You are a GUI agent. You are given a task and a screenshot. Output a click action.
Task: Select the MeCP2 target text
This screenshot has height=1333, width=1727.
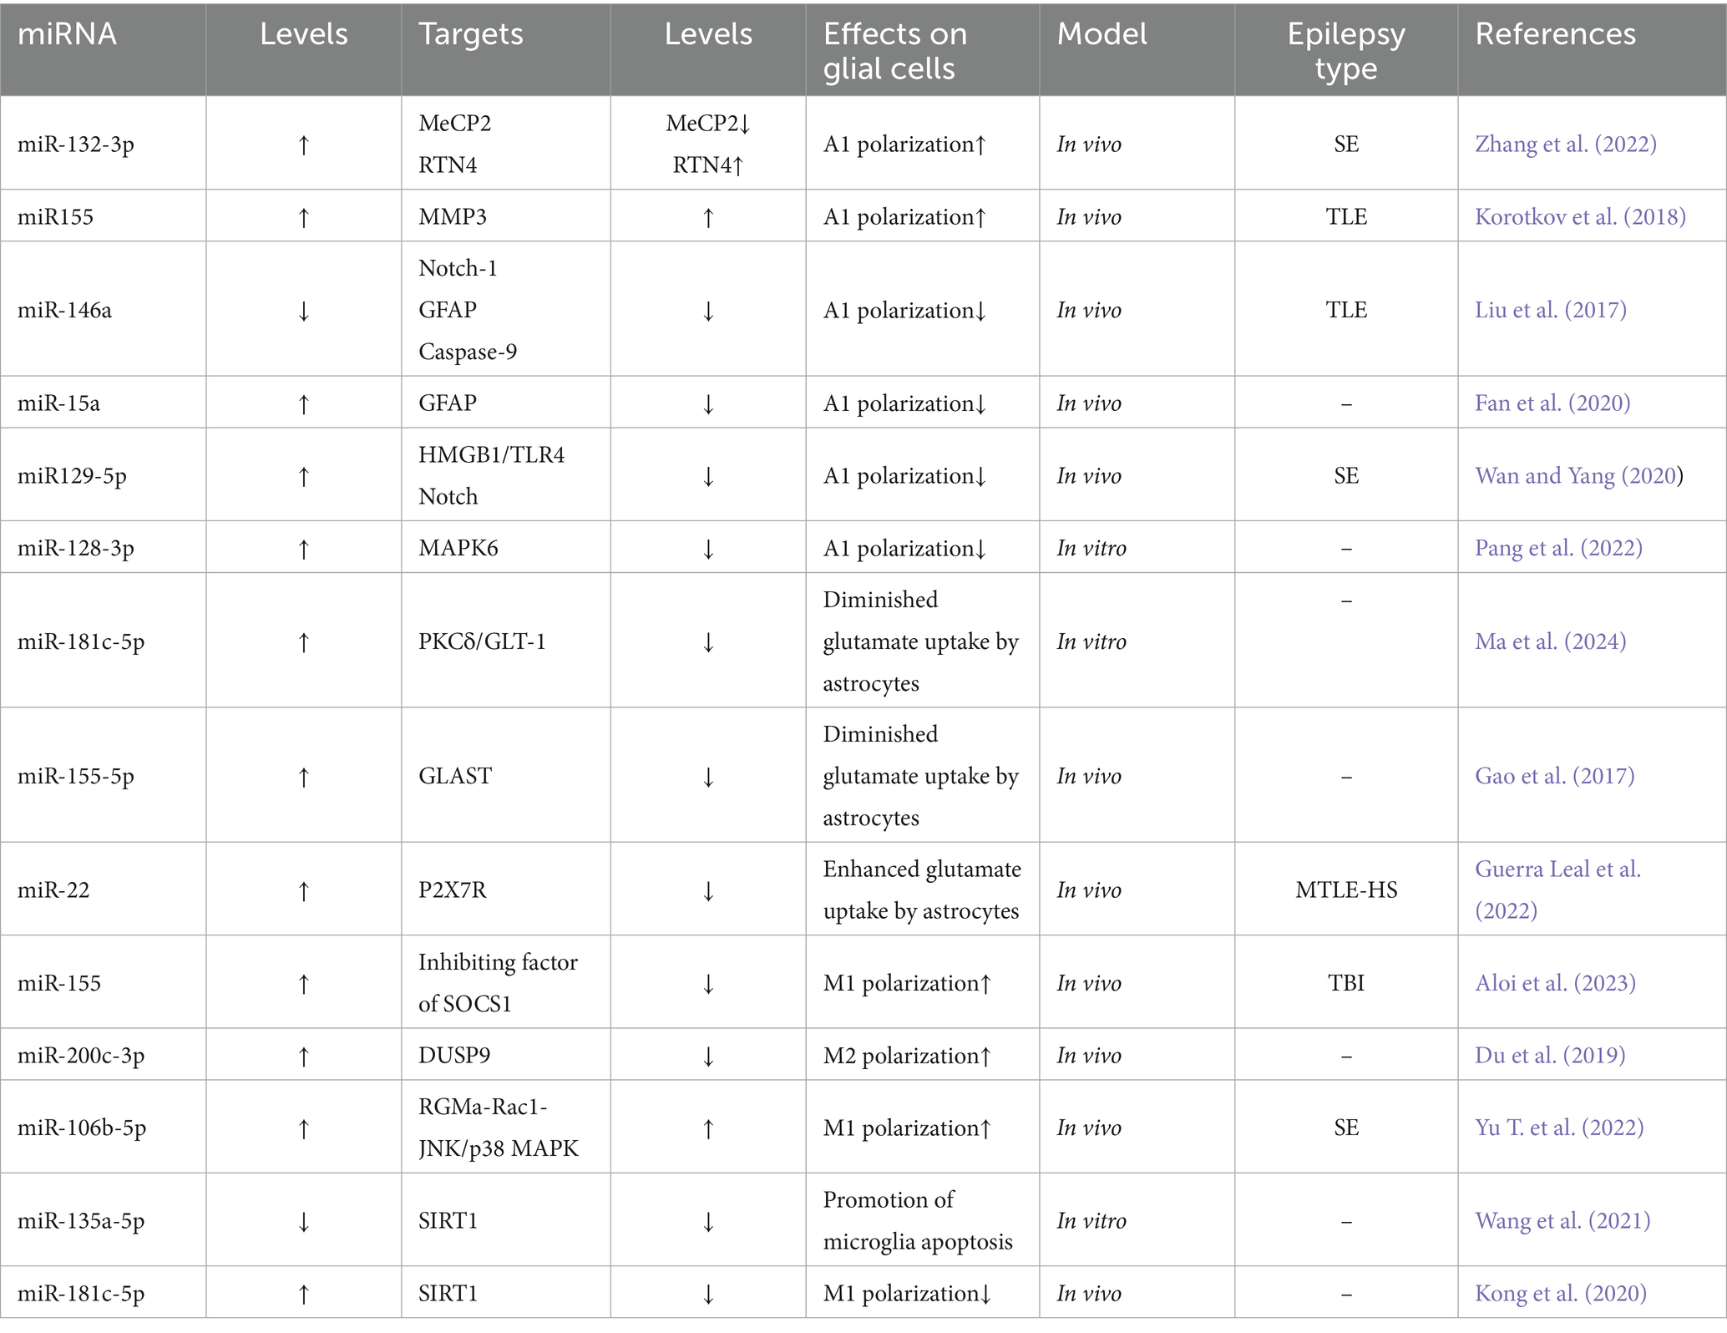coord(454,123)
